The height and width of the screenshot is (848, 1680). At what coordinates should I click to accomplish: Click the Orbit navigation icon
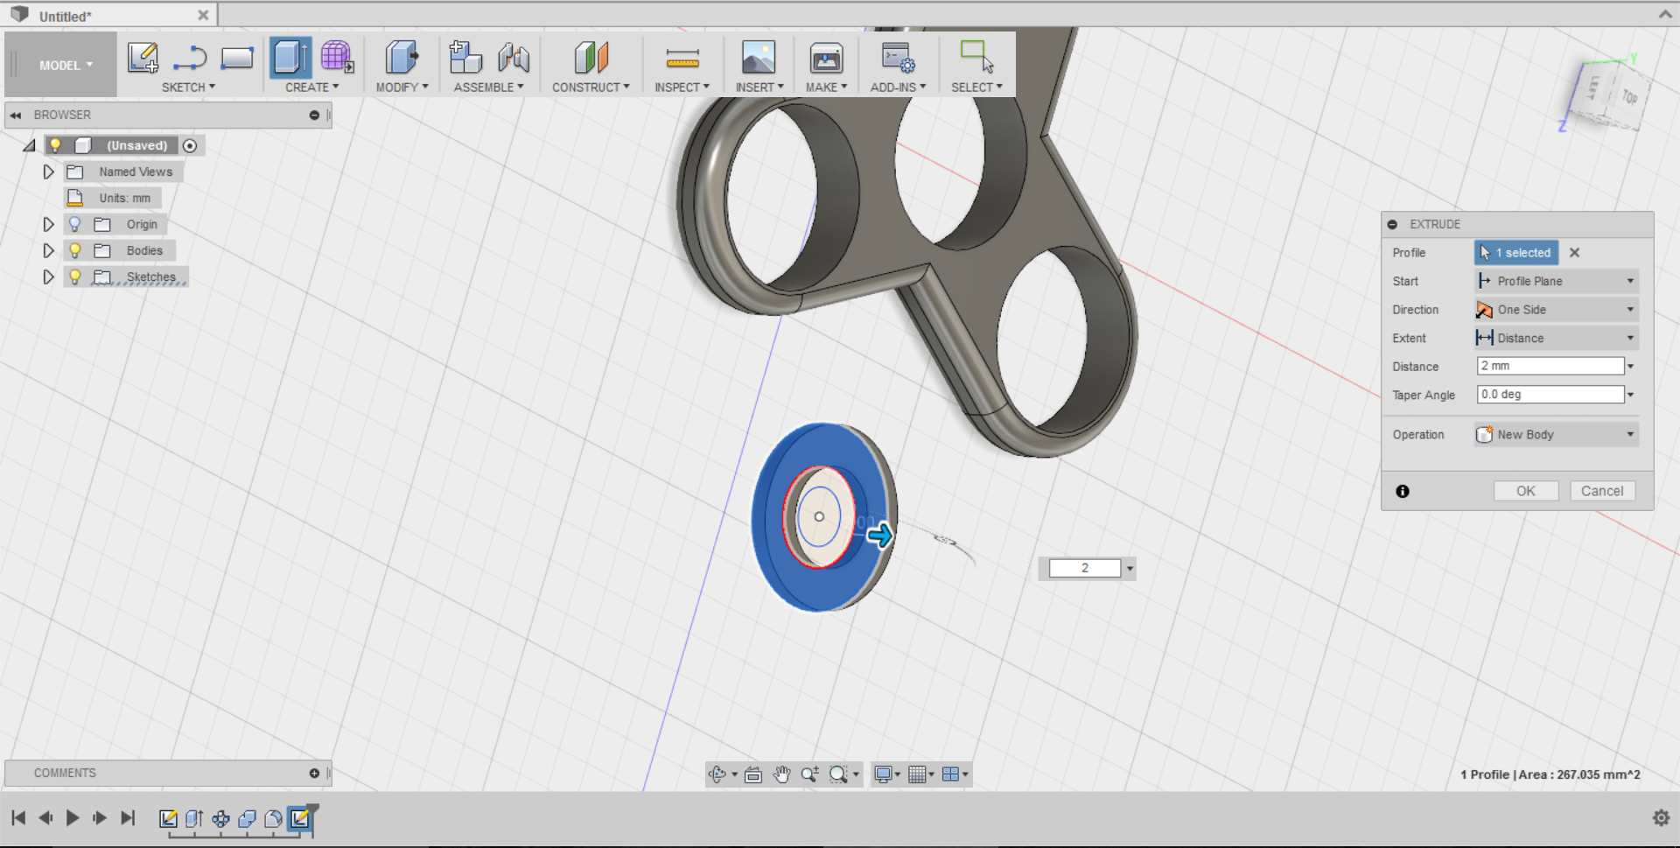pyautogui.click(x=717, y=774)
